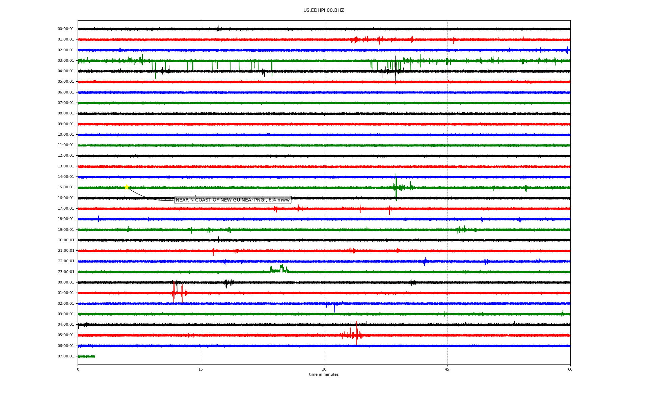The height and width of the screenshot is (405, 648).
Task: Select the 11:00:01 time label
Action: tap(66, 145)
